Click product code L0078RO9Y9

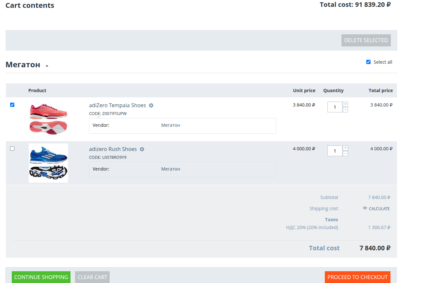[x=114, y=158]
